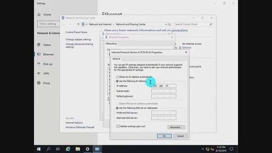Open Windows Defender Firewall link
Viewport: 272px width, 153px height.
(80, 127)
